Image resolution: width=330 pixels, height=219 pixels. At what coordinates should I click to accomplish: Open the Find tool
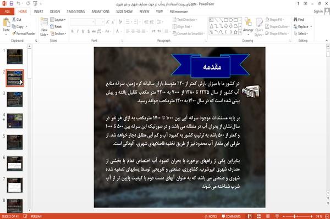pyautogui.click(x=299, y=20)
